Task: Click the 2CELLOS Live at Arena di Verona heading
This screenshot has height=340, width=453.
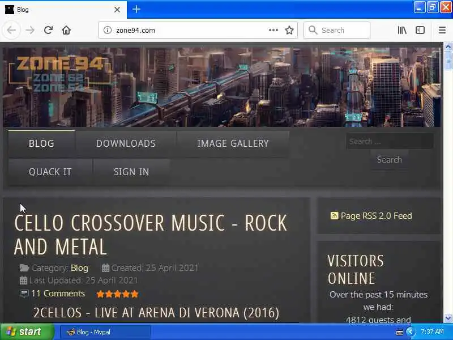Action: tap(156, 313)
